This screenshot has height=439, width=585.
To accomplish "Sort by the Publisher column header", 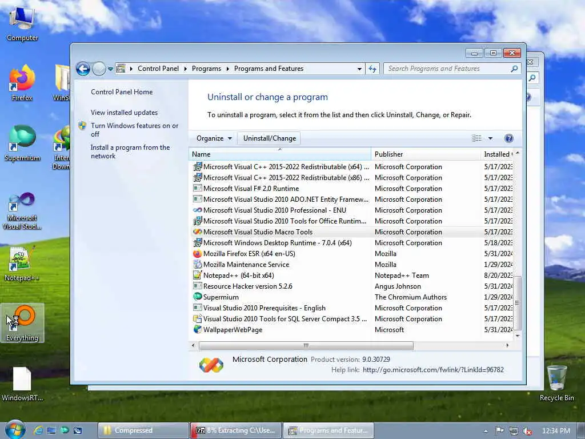I will 426,154.
